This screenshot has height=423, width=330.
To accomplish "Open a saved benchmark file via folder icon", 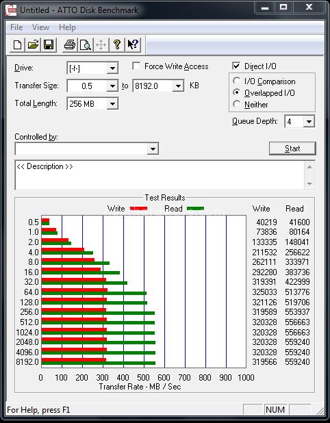I will 33,44.
